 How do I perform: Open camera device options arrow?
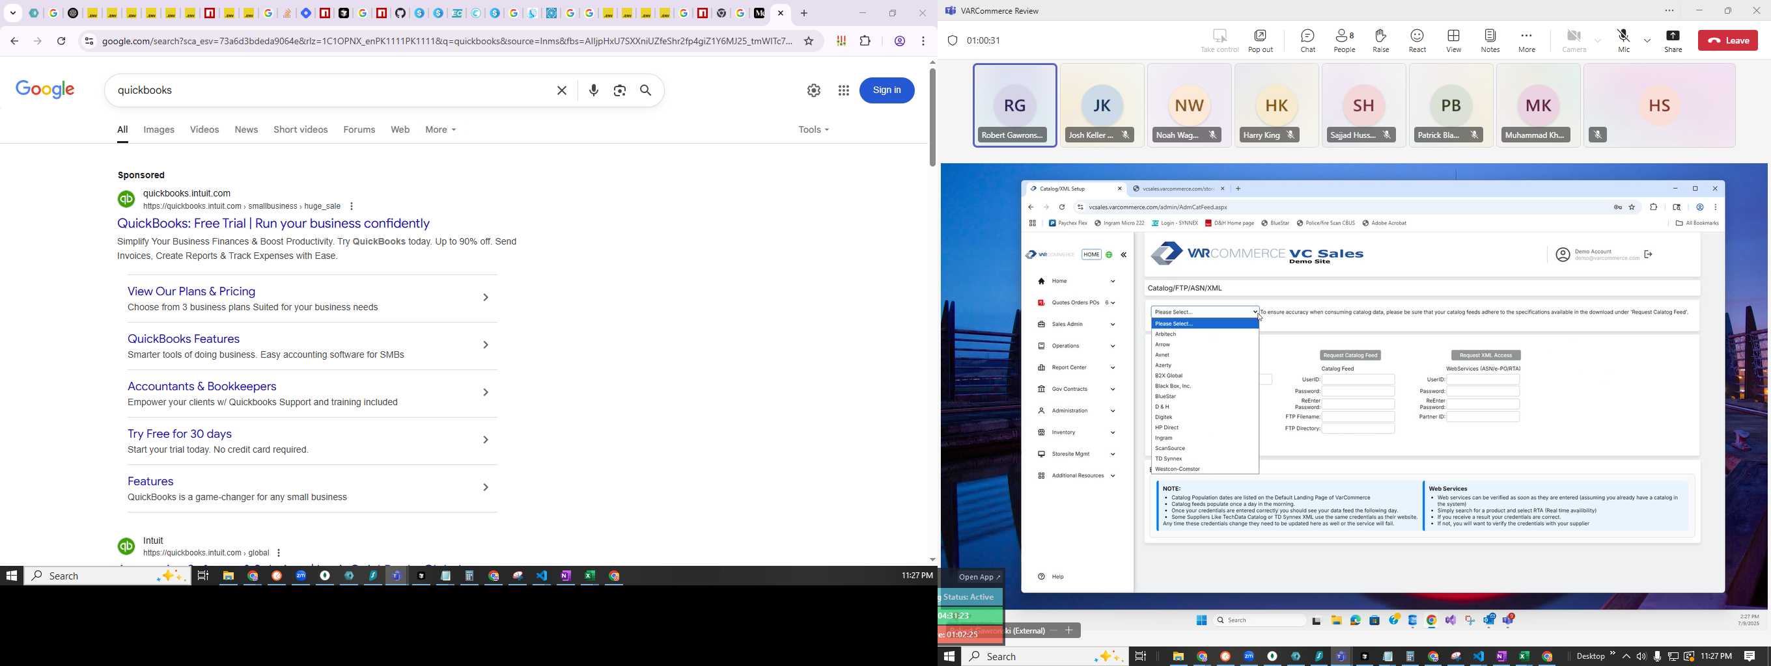(x=1598, y=40)
